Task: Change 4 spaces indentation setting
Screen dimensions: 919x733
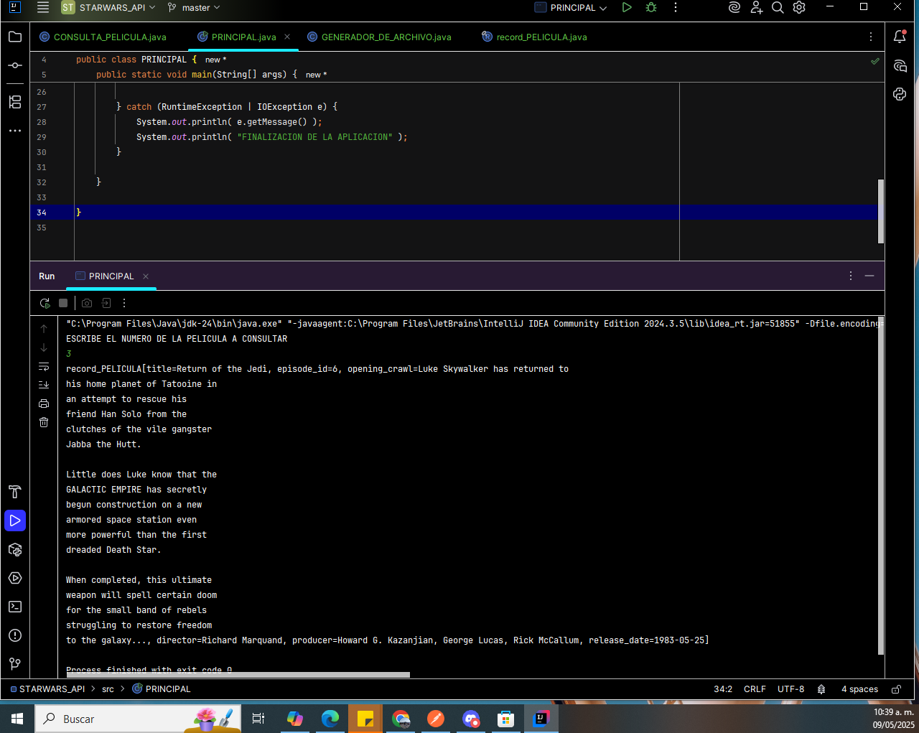Action: (x=859, y=689)
